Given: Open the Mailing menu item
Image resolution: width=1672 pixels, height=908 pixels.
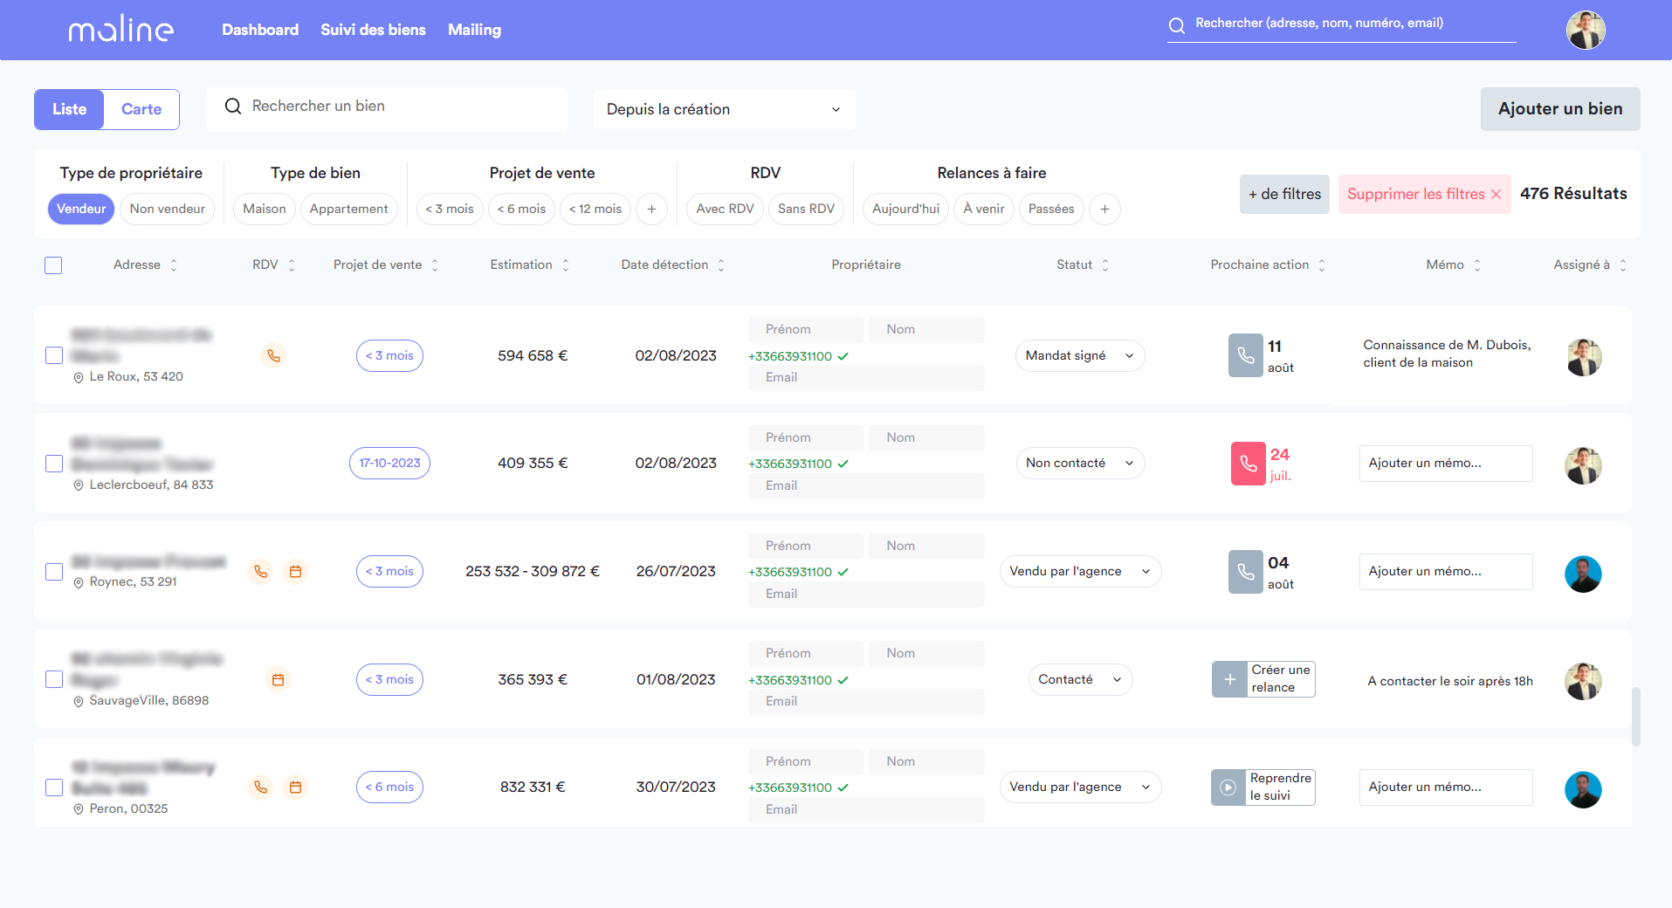Looking at the screenshot, I should pos(474,29).
